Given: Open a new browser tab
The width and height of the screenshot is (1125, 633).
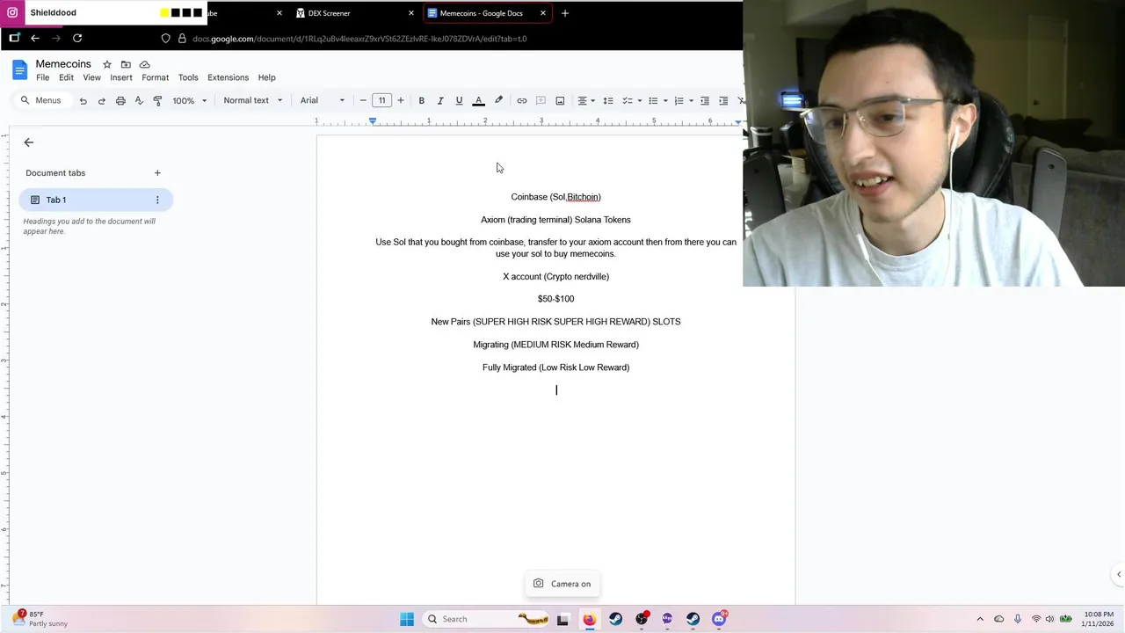Looking at the screenshot, I should coord(564,13).
